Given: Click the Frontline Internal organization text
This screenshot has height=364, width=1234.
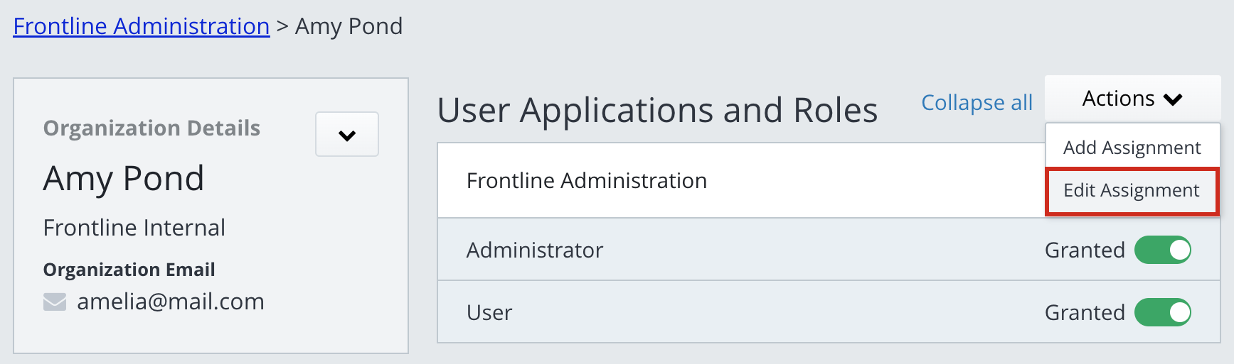Looking at the screenshot, I should coord(134,228).
